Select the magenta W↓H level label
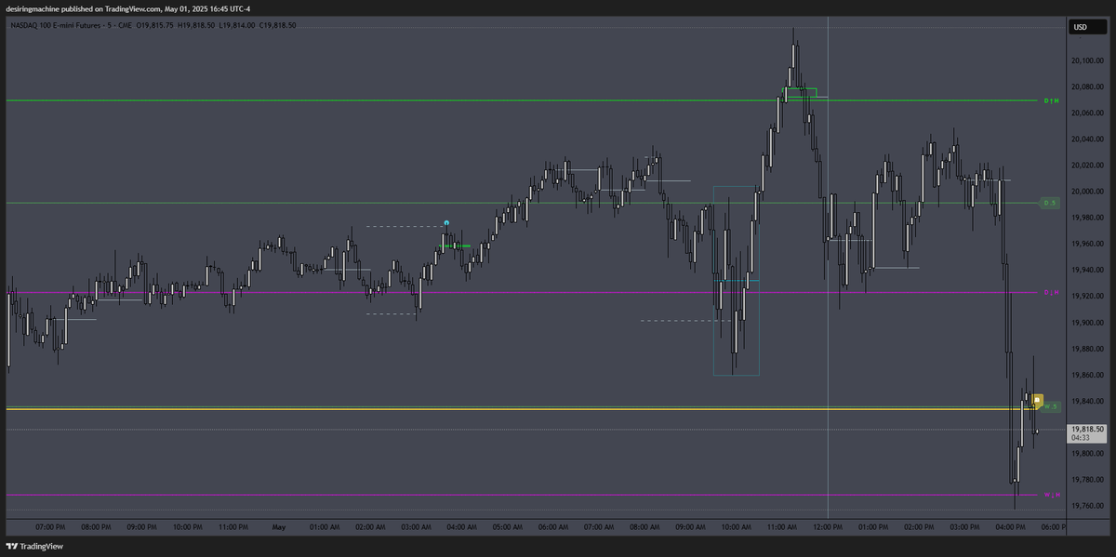1116x557 pixels. [1051, 495]
